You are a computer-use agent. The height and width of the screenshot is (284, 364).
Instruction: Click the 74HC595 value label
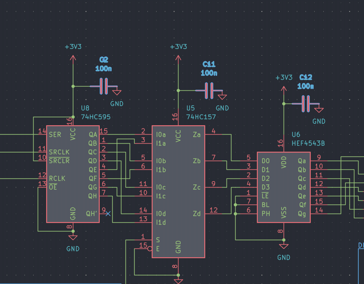[96, 117]
